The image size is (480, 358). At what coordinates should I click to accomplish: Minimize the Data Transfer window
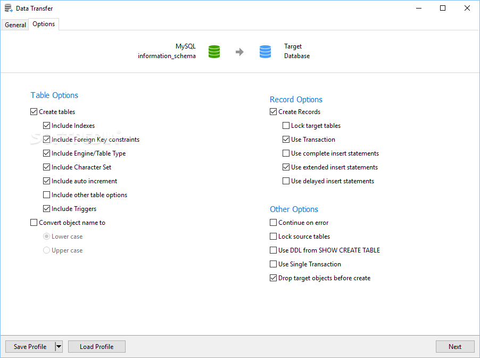point(419,9)
